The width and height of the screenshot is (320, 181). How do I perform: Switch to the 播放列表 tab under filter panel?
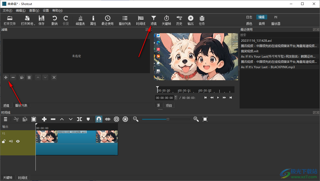21,106
